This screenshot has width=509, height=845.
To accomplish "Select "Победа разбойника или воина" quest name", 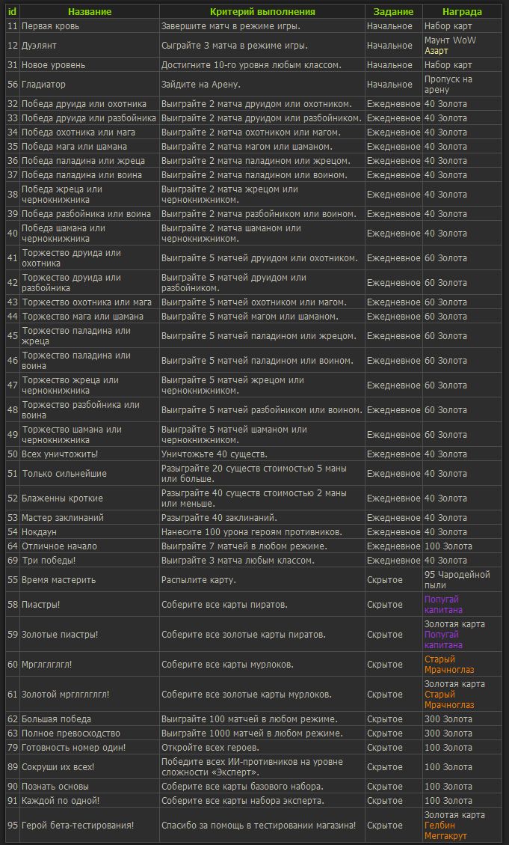I will click(86, 214).
